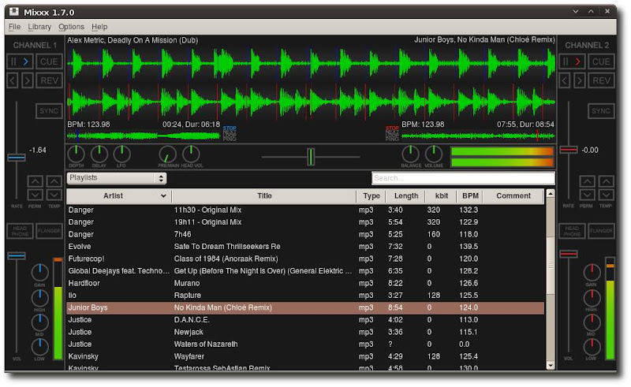Open the Options menu
The height and width of the screenshot is (387, 631).
point(71,27)
